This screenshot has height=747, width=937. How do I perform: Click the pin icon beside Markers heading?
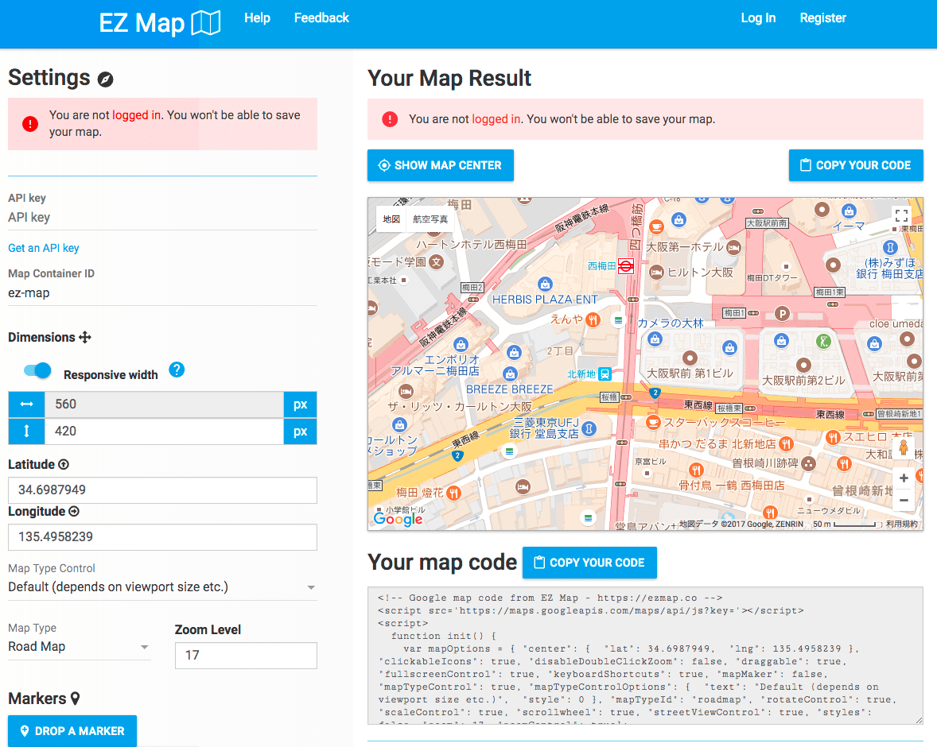coord(76,698)
